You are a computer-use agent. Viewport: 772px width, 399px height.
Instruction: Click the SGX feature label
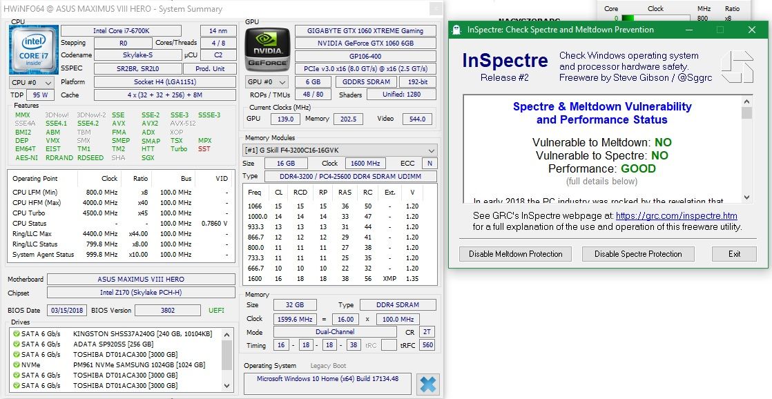tap(148, 157)
